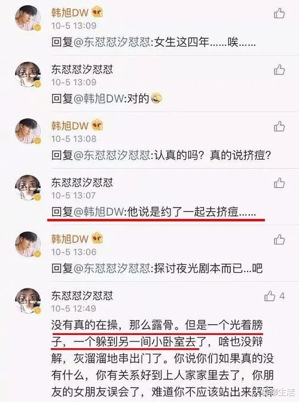Open the @东怼怼汐怼怼 mention in 女生这四年 reply
This screenshot has height=402, width=299.
click(x=112, y=42)
